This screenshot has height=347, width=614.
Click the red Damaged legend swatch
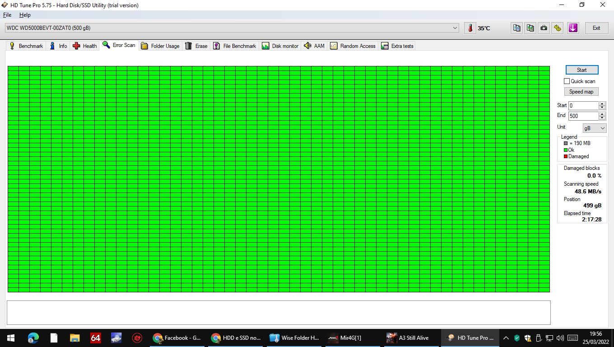pyautogui.click(x=566, y=157)
